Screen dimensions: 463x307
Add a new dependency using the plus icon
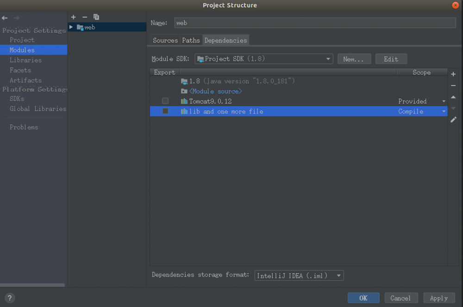pyautogui.click(x=453, y=74)
